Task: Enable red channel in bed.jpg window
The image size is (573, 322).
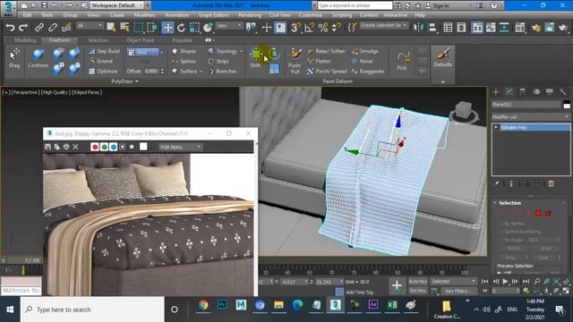Action: (95, 147)
